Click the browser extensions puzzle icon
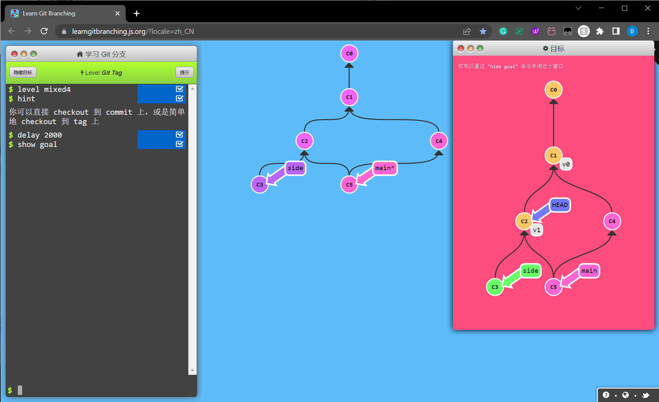This screenshot has height=402, width=659. click(x=600, y=31)
